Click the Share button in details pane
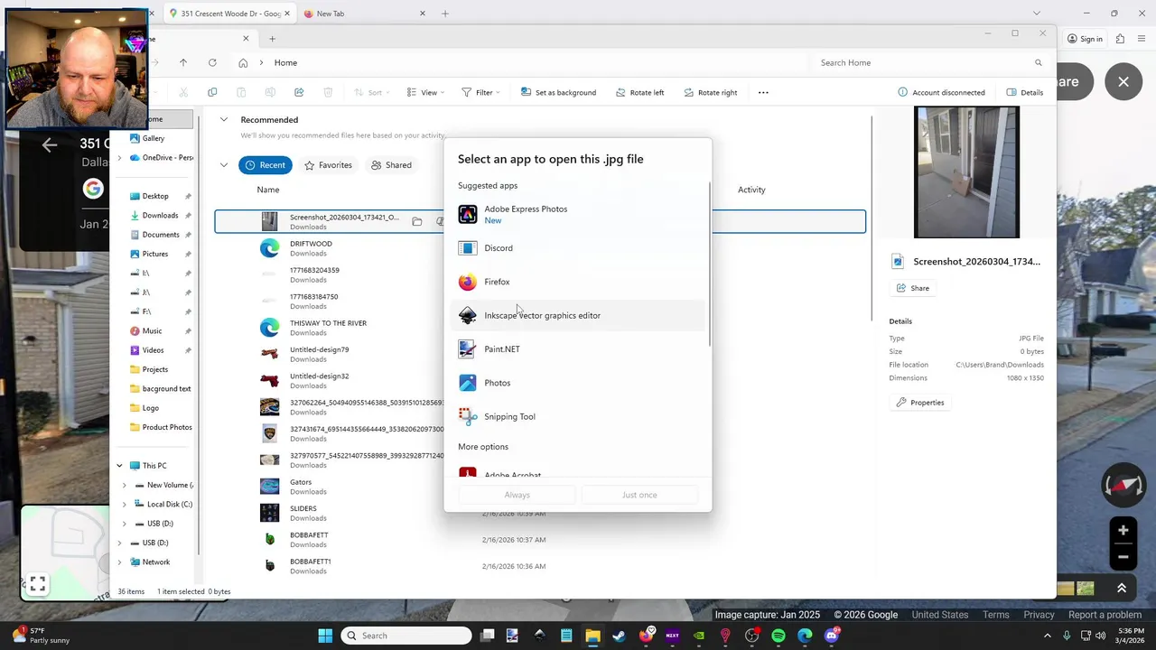Screen dimensions: 1156x650 [912, 288]
